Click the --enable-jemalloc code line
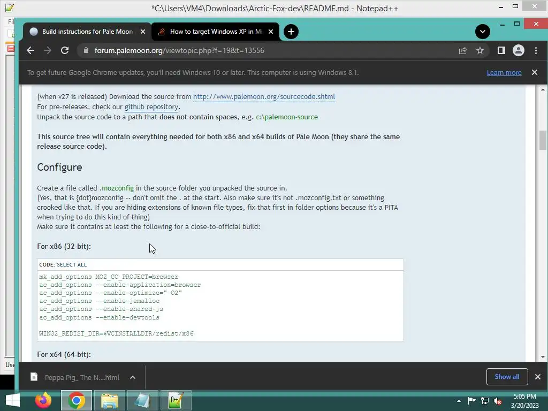This screenshot has width=548, height=411. pyautogui.click(x=99, y=301)
